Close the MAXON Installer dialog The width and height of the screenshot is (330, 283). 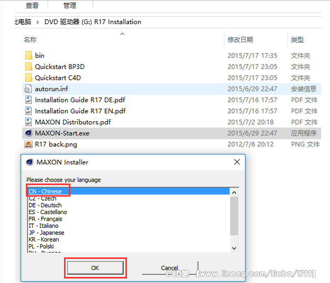pos(237,162)
